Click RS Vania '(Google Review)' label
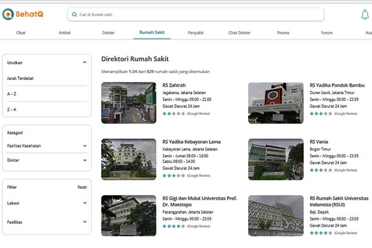Screen dimensions: 372x248 click(x=345, y=170)
